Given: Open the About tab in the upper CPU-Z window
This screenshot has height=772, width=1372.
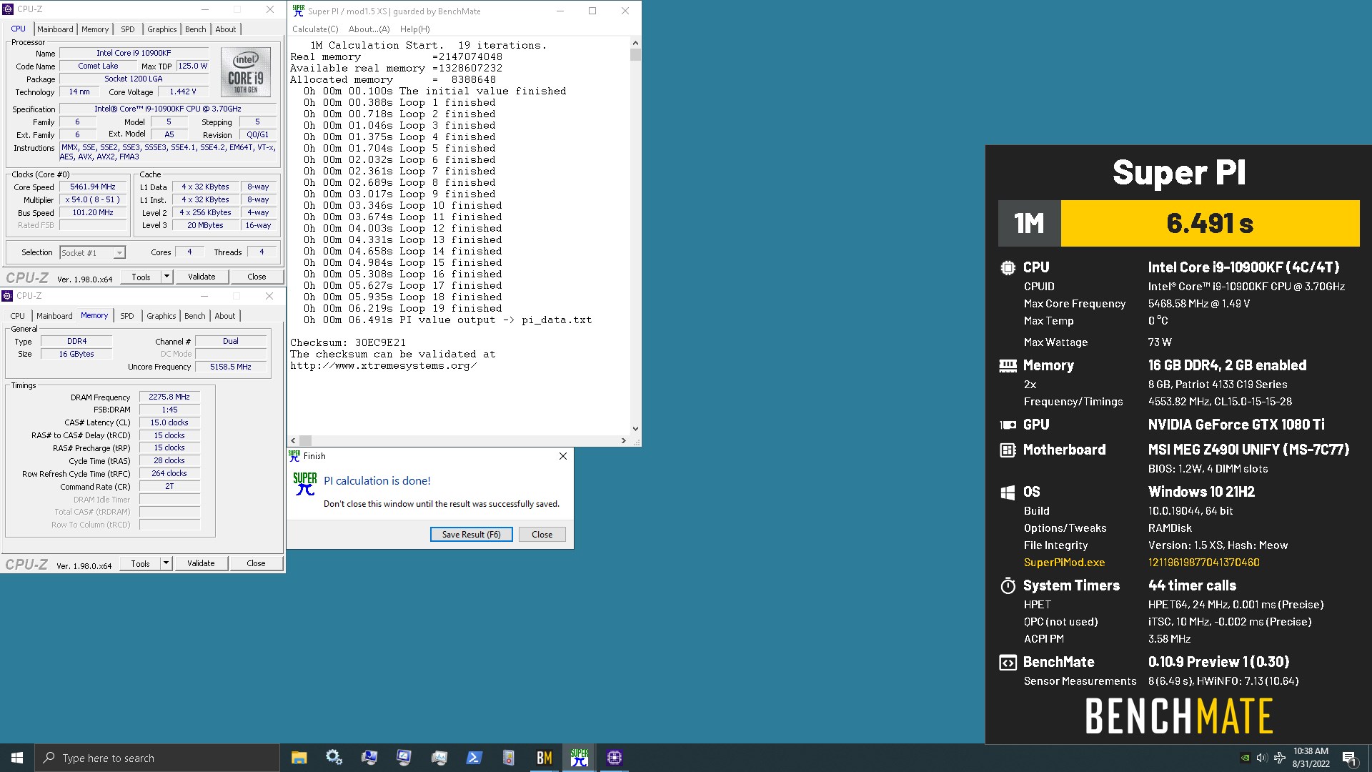Looking at the screenshot, I should pyautogui.click(x=226, y=29).
